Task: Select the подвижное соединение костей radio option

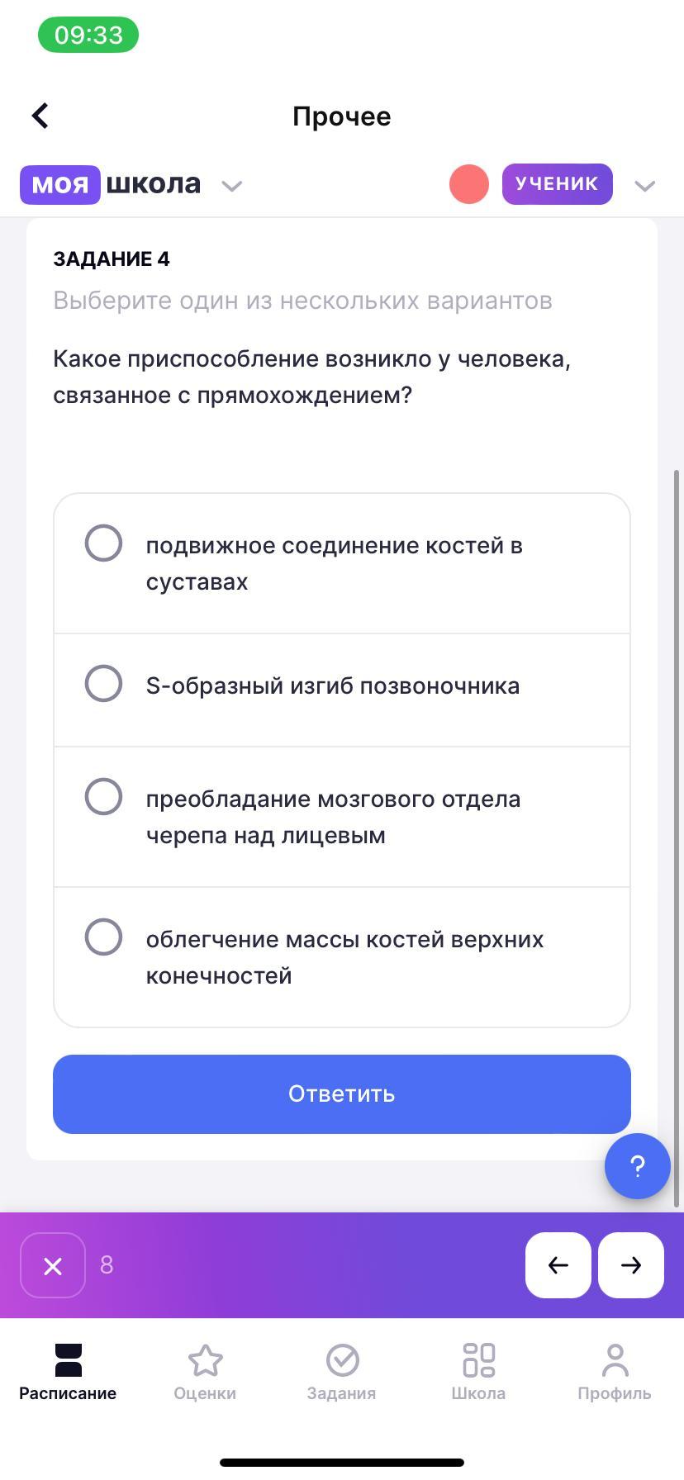Action: 104,543
